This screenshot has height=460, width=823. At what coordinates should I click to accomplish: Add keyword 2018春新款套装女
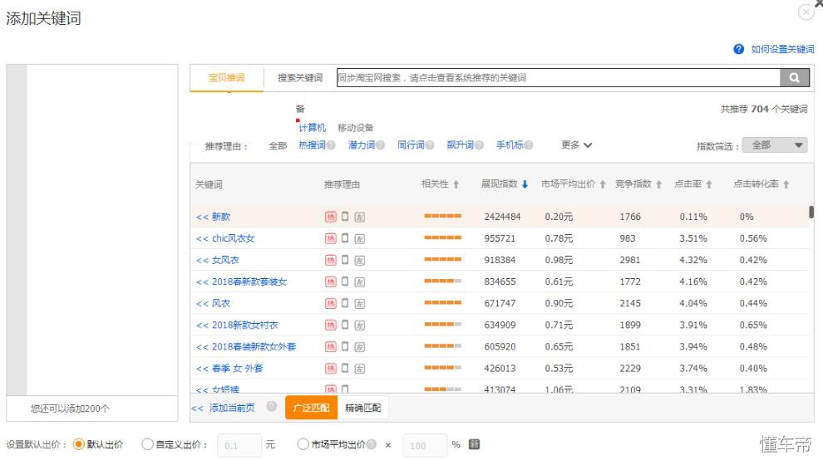241,281
